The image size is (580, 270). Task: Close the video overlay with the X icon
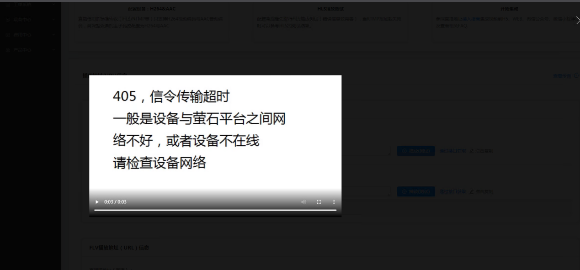pyautogui.click(x=577, y=20)
